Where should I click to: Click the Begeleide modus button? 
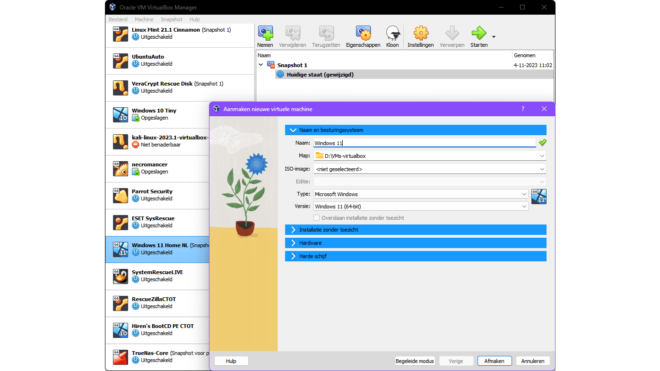click(x=415, y=361)
